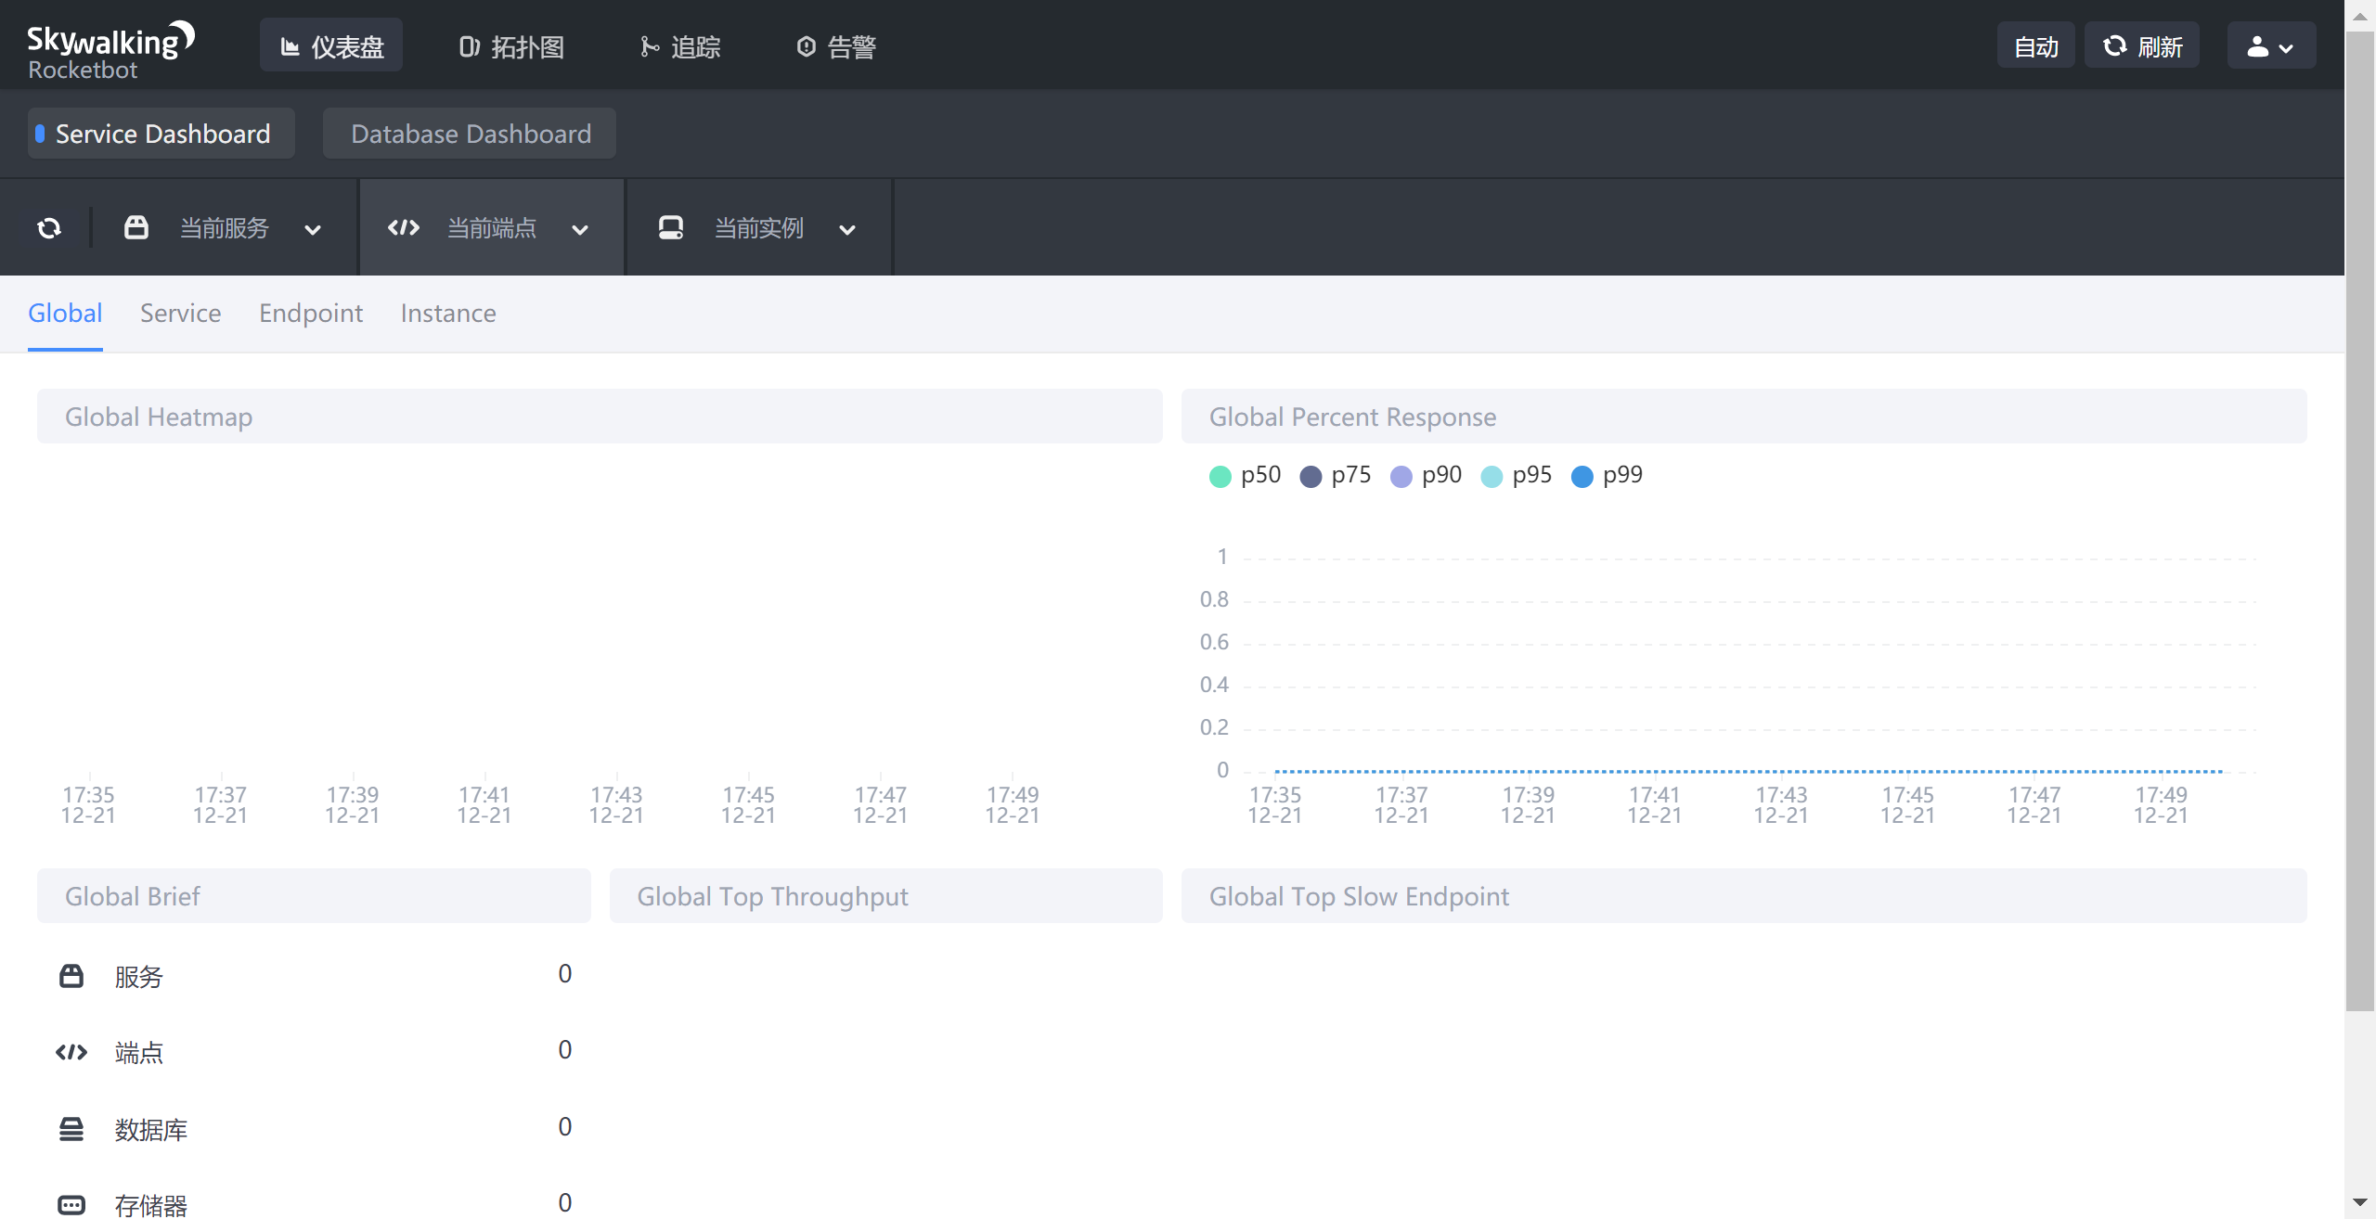Toggle the 自动 auto-refresh button
This screenshot has width=2376, height=1219.
[x=2035, y=45]
